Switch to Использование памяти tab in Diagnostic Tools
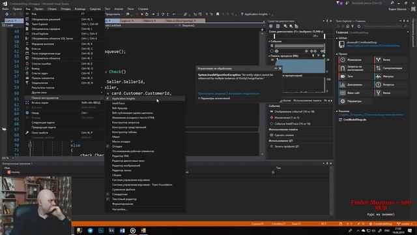Image resolution: width=417 pixels, height=235 pixels. point(307,101)
